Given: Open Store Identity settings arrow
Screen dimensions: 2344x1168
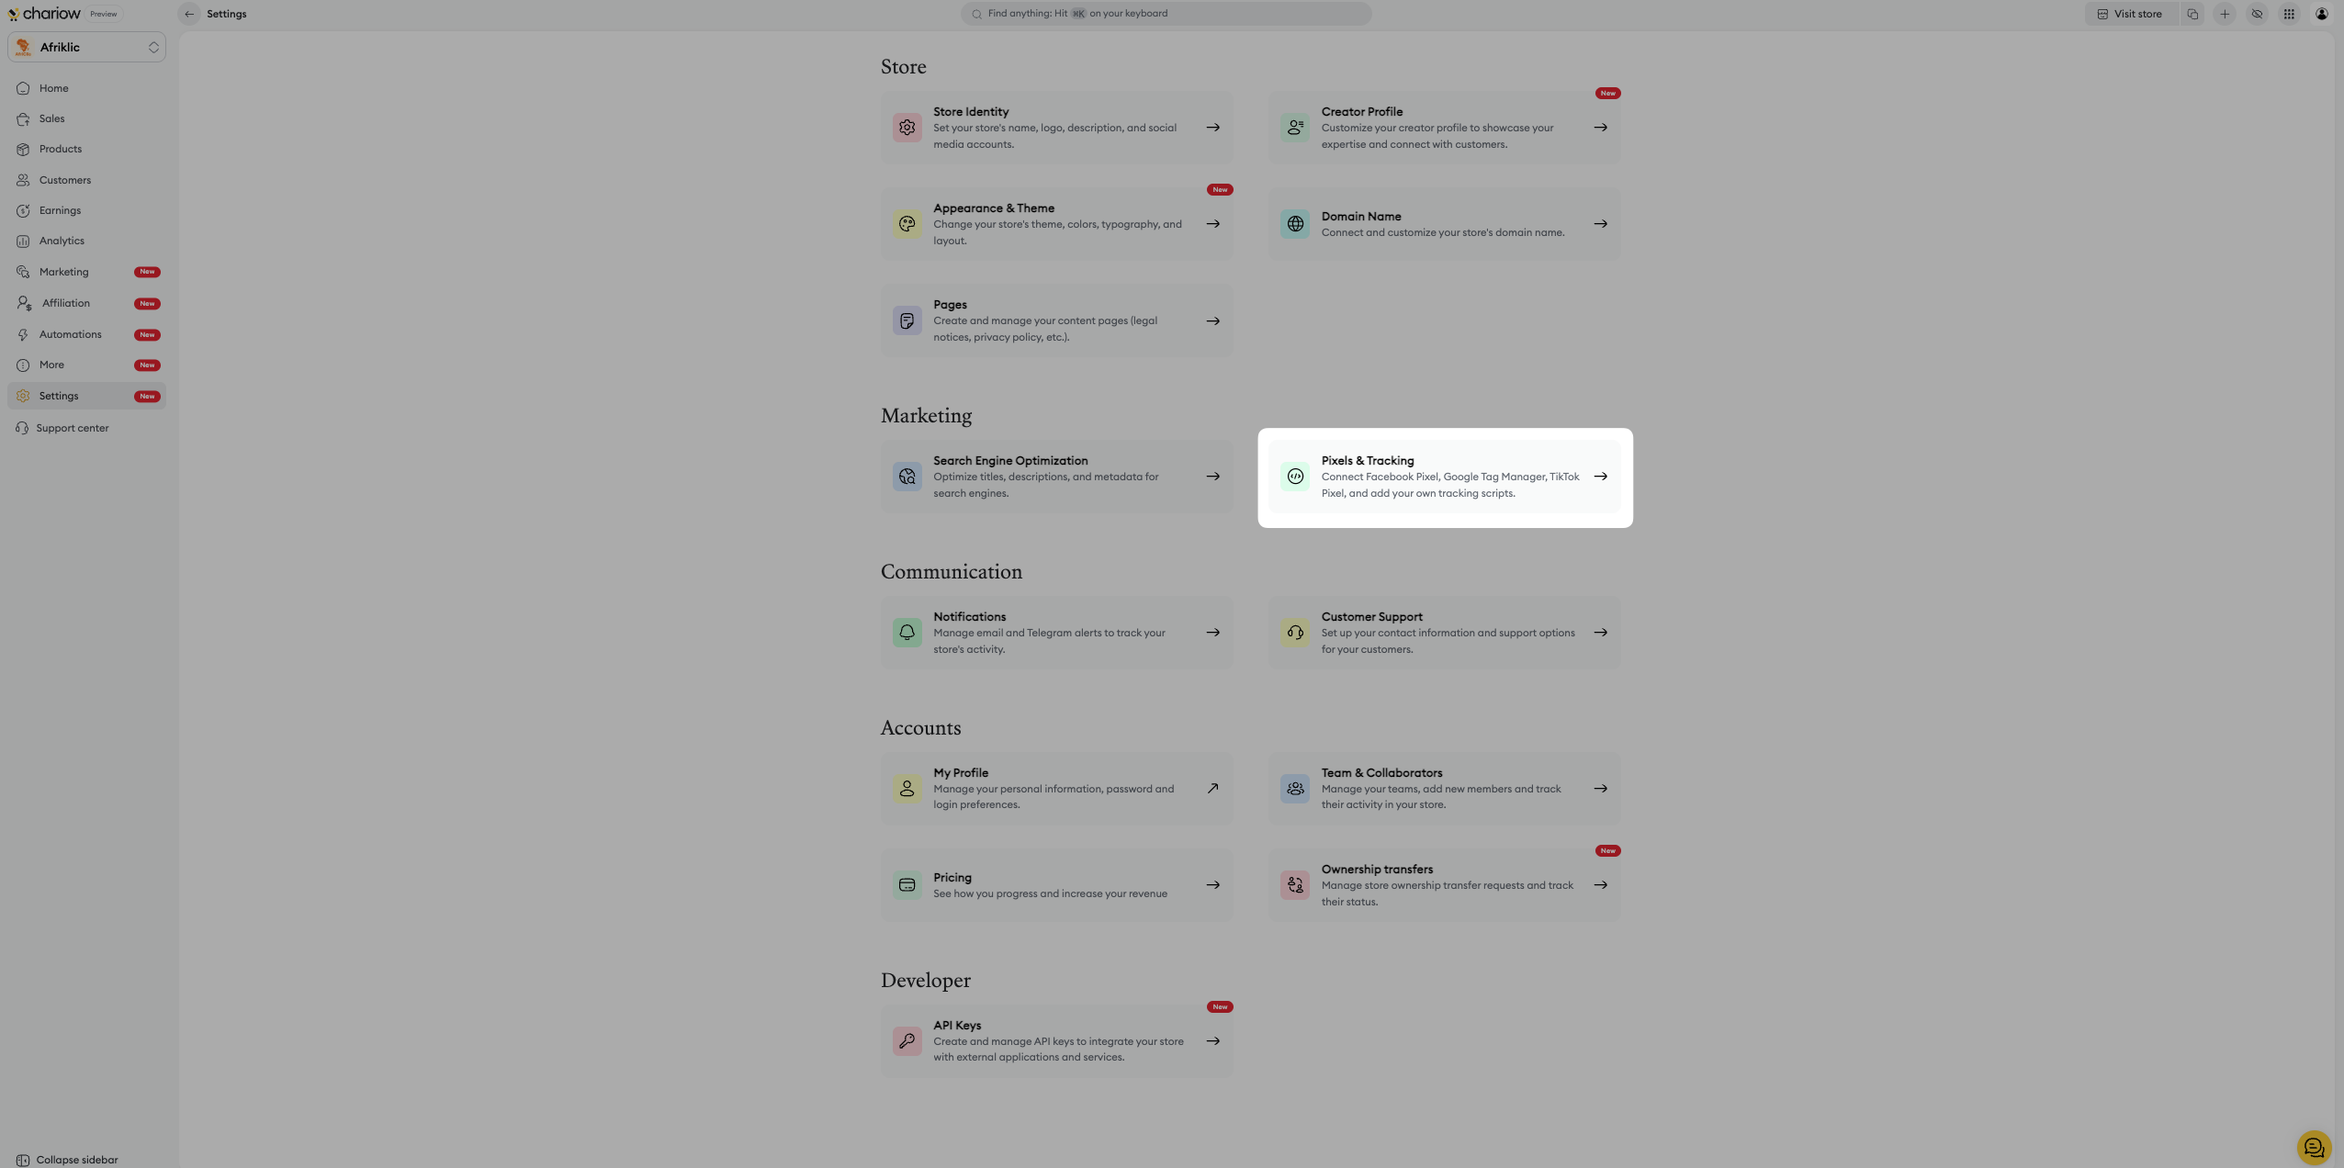Looking at the screenshot, I should [x=1212, y=128].
